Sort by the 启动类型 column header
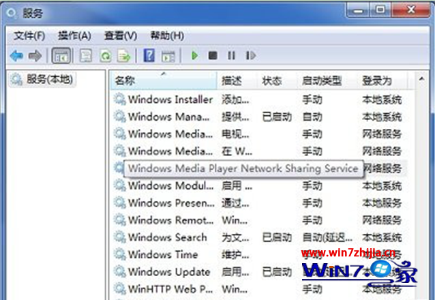This screenshot has height=300, width=435. pyautogui.click(x=327, y=80)
